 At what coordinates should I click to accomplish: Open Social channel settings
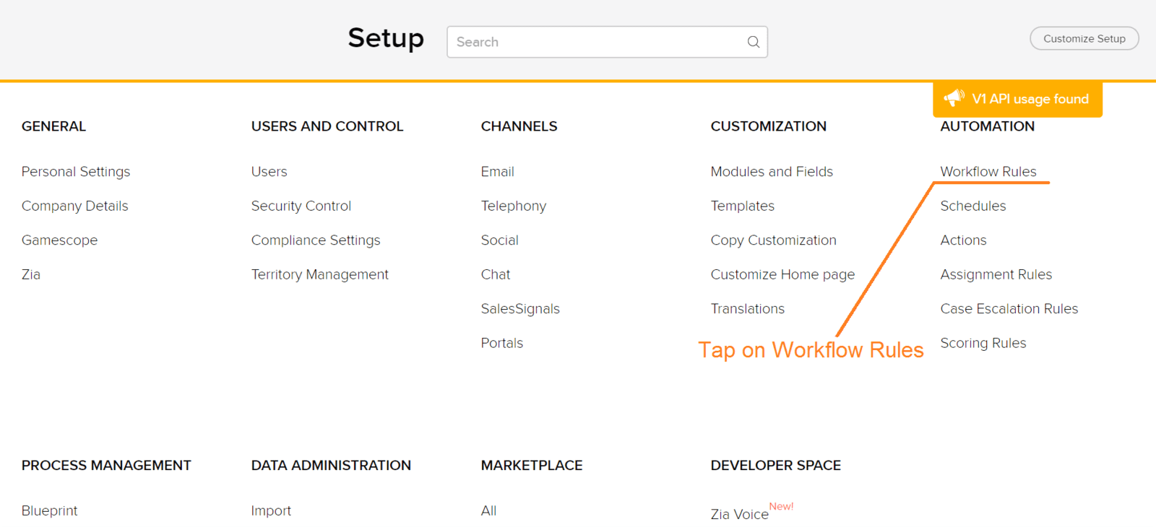pos(500,240)
